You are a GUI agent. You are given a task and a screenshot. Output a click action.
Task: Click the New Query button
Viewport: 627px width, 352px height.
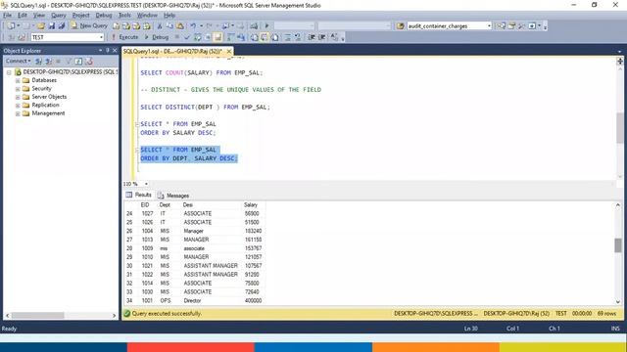pyautogui.click(x=89, y=26)
